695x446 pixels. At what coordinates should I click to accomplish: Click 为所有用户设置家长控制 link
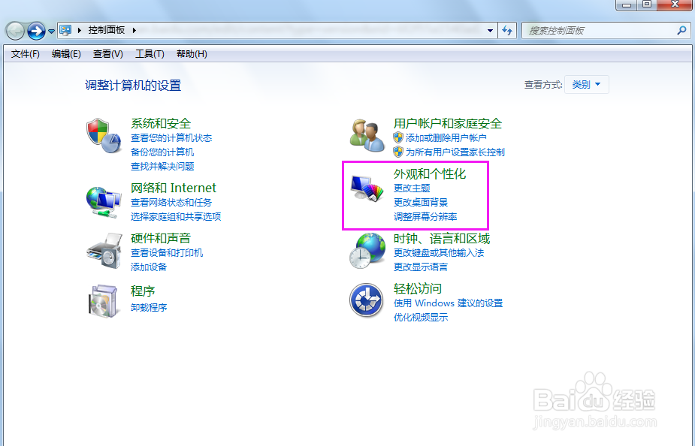coord(455,152)
